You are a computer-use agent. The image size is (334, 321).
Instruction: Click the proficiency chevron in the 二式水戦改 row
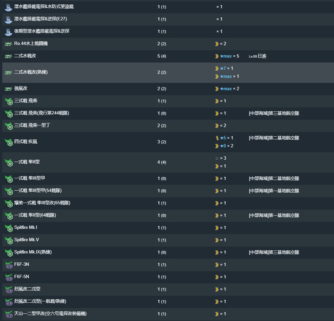point(217,56)
